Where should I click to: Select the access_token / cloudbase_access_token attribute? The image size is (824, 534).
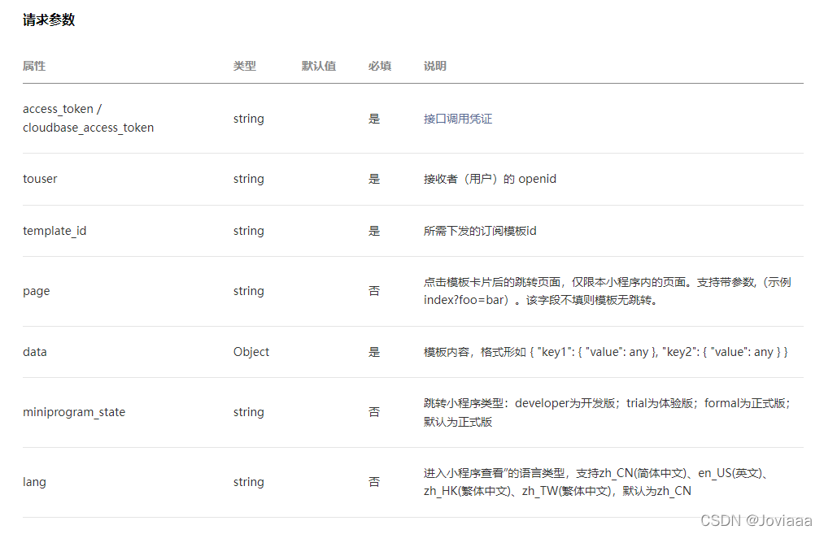click(x=89, y=118)
